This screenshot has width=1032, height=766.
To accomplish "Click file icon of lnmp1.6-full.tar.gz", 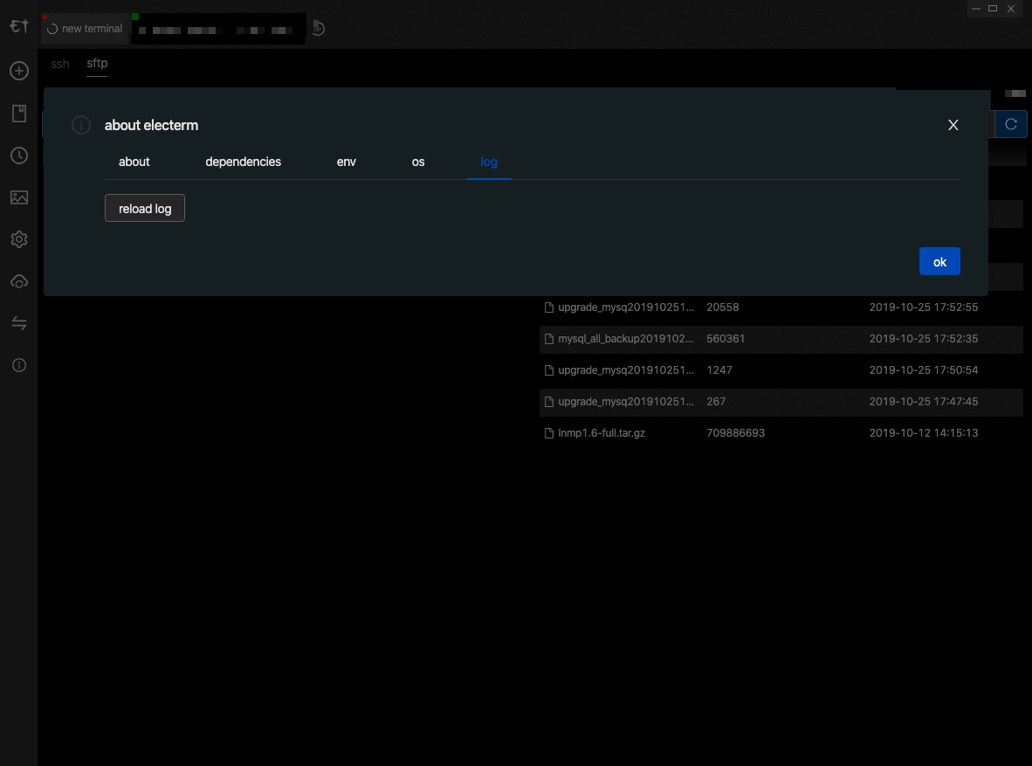I will (549, 433).
